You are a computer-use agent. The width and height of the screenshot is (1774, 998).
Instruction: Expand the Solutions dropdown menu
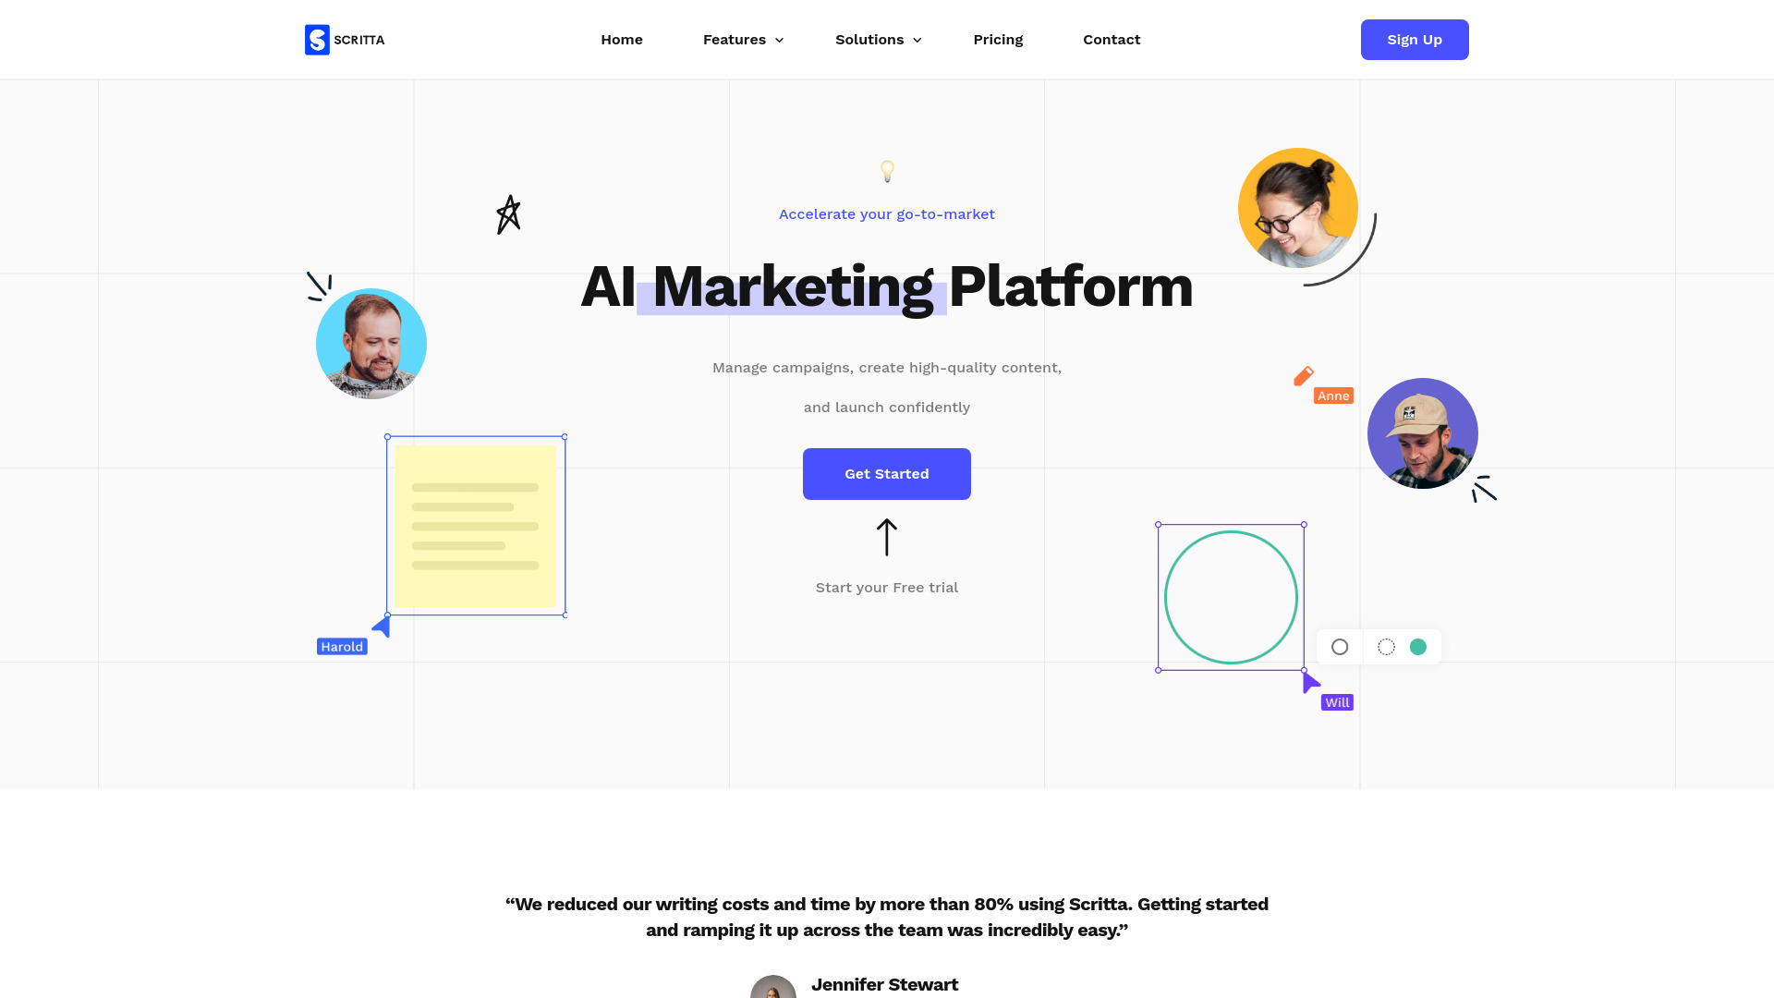(876, 39)
